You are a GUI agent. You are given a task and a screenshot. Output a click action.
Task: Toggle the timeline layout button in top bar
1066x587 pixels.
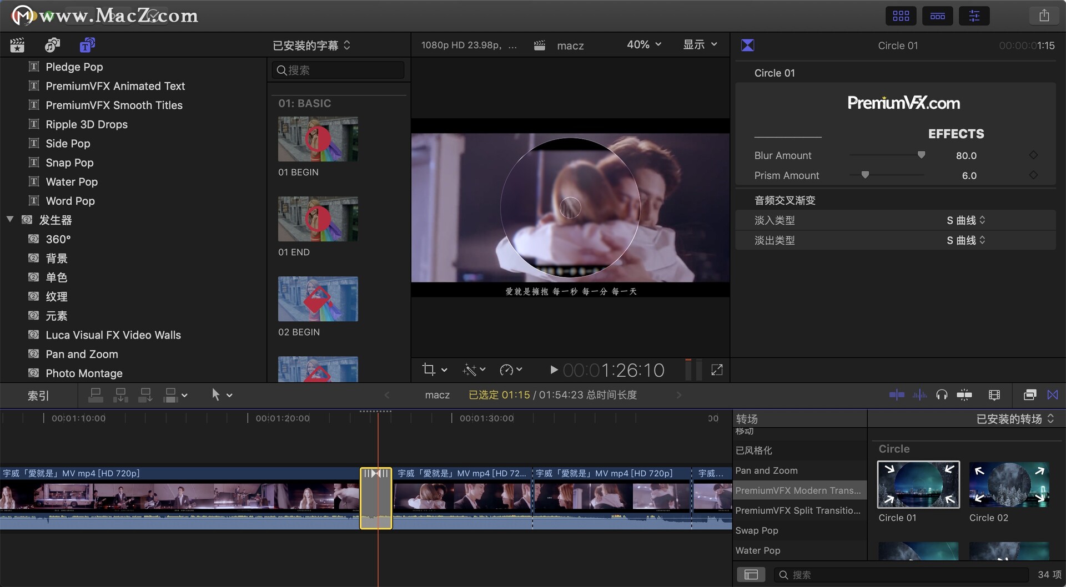coord(937,16)
